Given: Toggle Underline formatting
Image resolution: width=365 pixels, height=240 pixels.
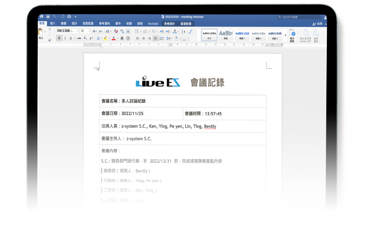Looking at the screenshot, I should (x=71, y=38).
